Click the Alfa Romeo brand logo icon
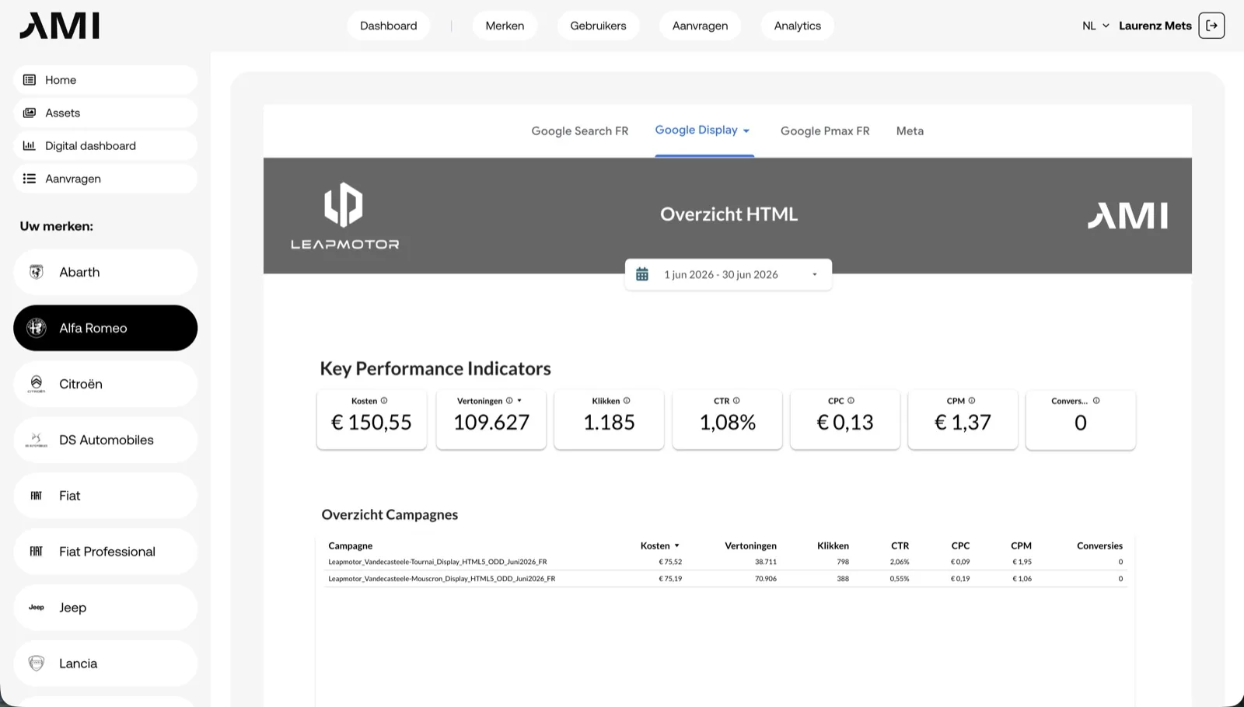The height and width of the screenshot is (707, 1244). (x=37, y=328)
